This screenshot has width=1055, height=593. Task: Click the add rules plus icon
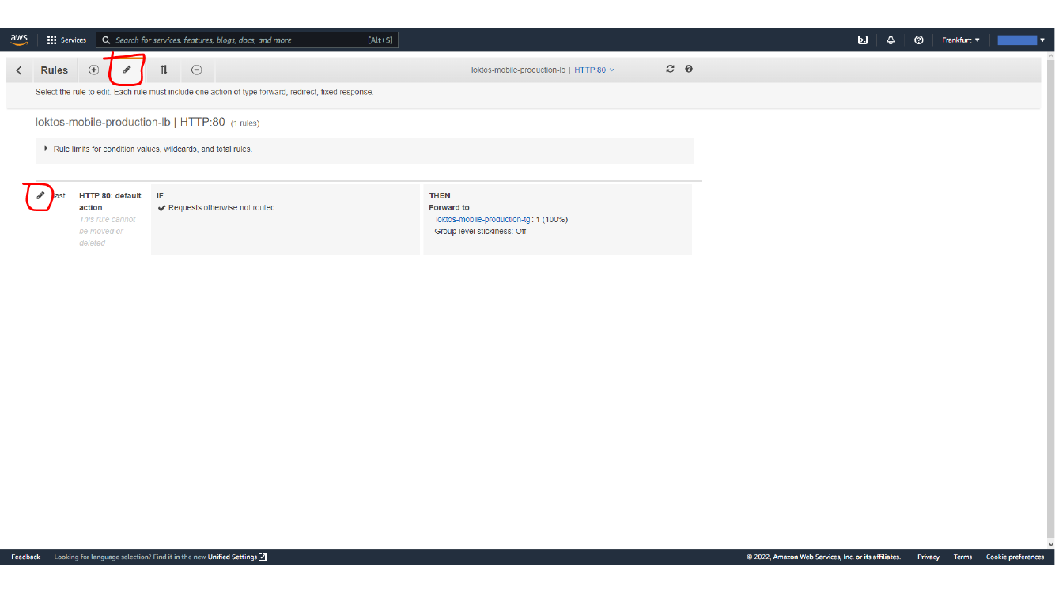pos(93,70)
